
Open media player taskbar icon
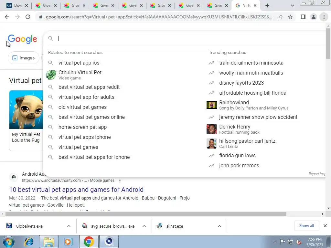(x=68, y=242)
